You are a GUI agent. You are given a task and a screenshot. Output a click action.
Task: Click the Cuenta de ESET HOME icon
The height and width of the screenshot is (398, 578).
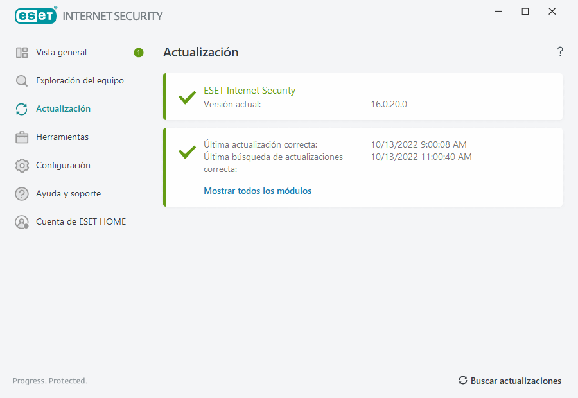(x=22, y=222)
